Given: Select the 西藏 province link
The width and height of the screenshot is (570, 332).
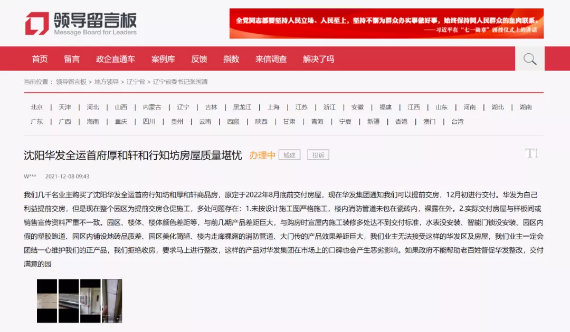Looking at the screenshot, I should (233, 122).
